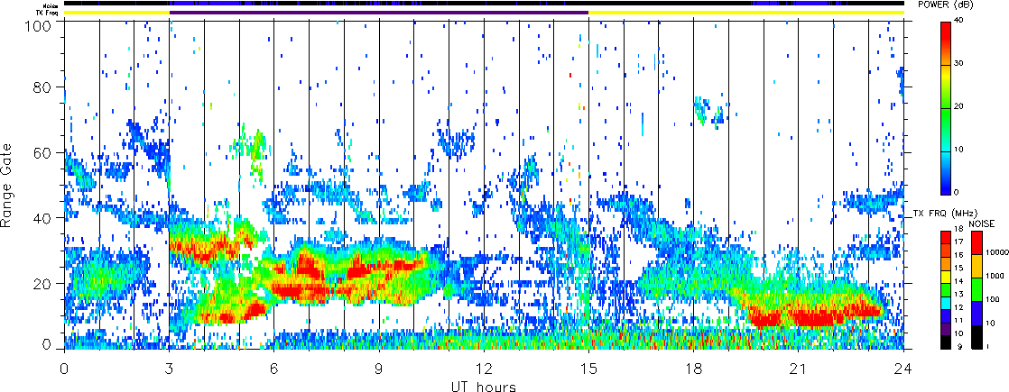Pick the green swatch in the NOISE color bar

tap(977, 290)
